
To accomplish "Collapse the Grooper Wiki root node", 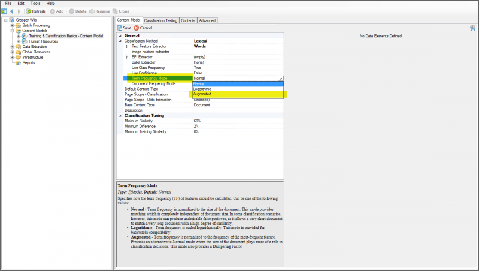I will pyautogui.click(x=5, y=20).
